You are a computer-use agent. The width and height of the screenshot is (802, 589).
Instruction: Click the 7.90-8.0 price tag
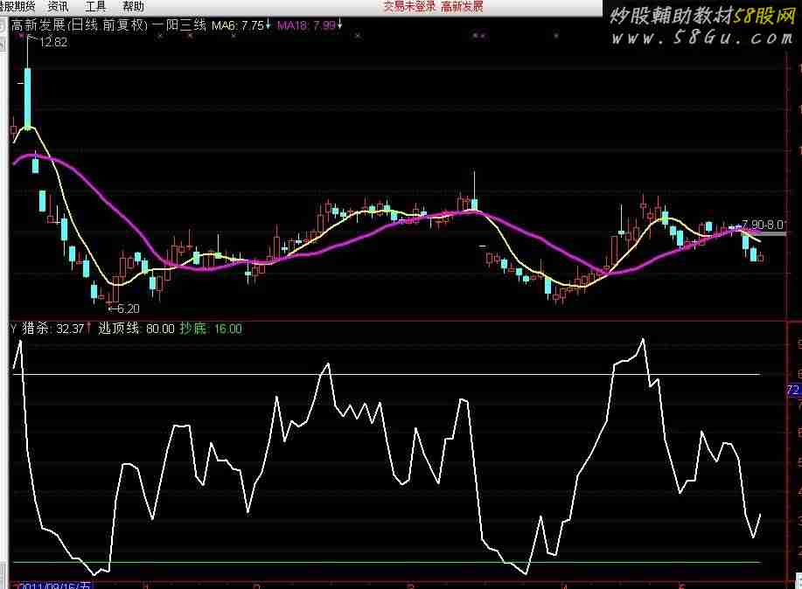pos(762,225)
